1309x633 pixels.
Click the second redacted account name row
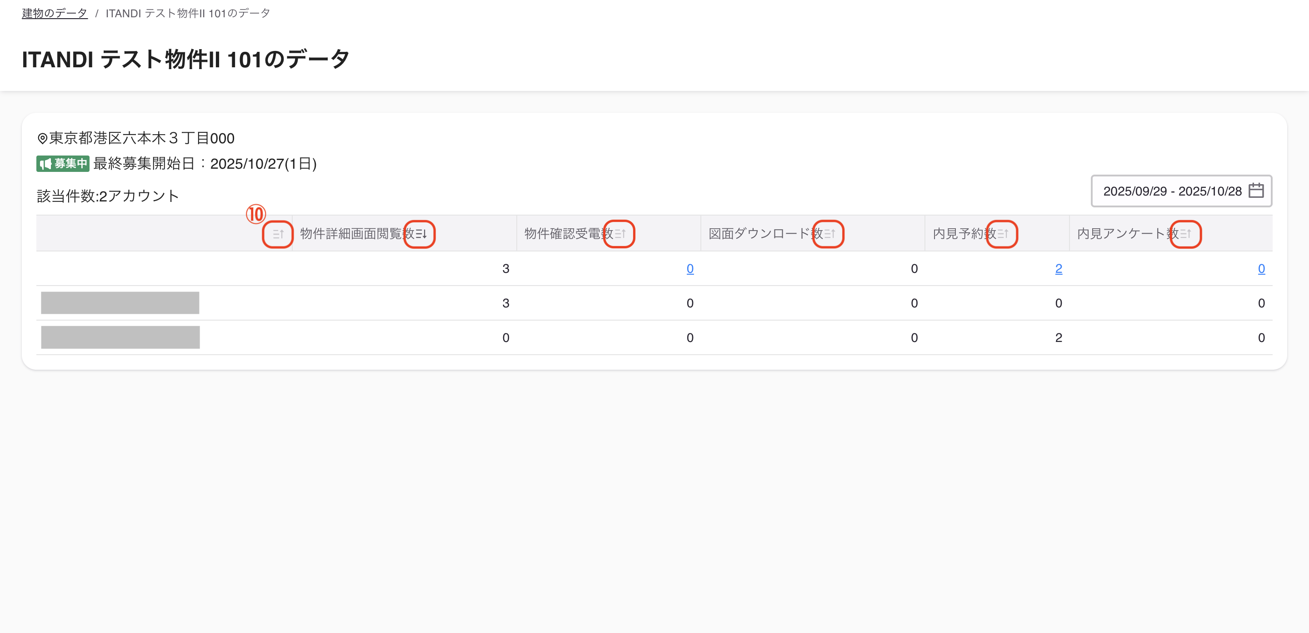tap(120, 337)
